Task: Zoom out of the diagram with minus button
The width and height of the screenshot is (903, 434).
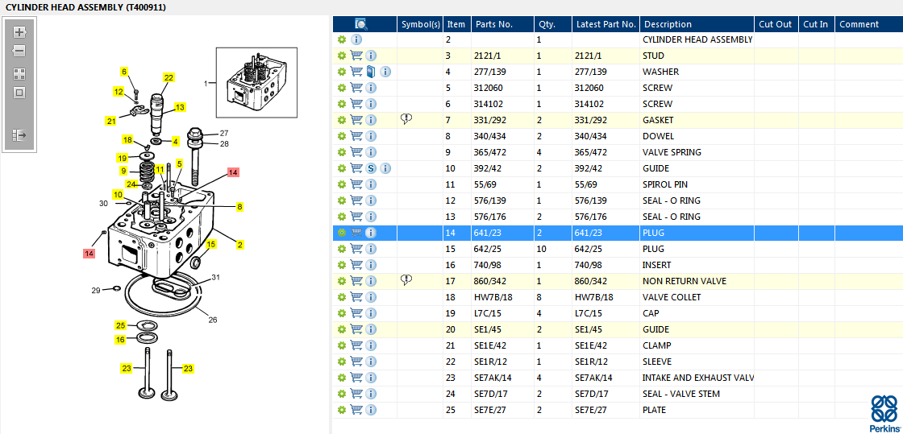Action: 19,52
